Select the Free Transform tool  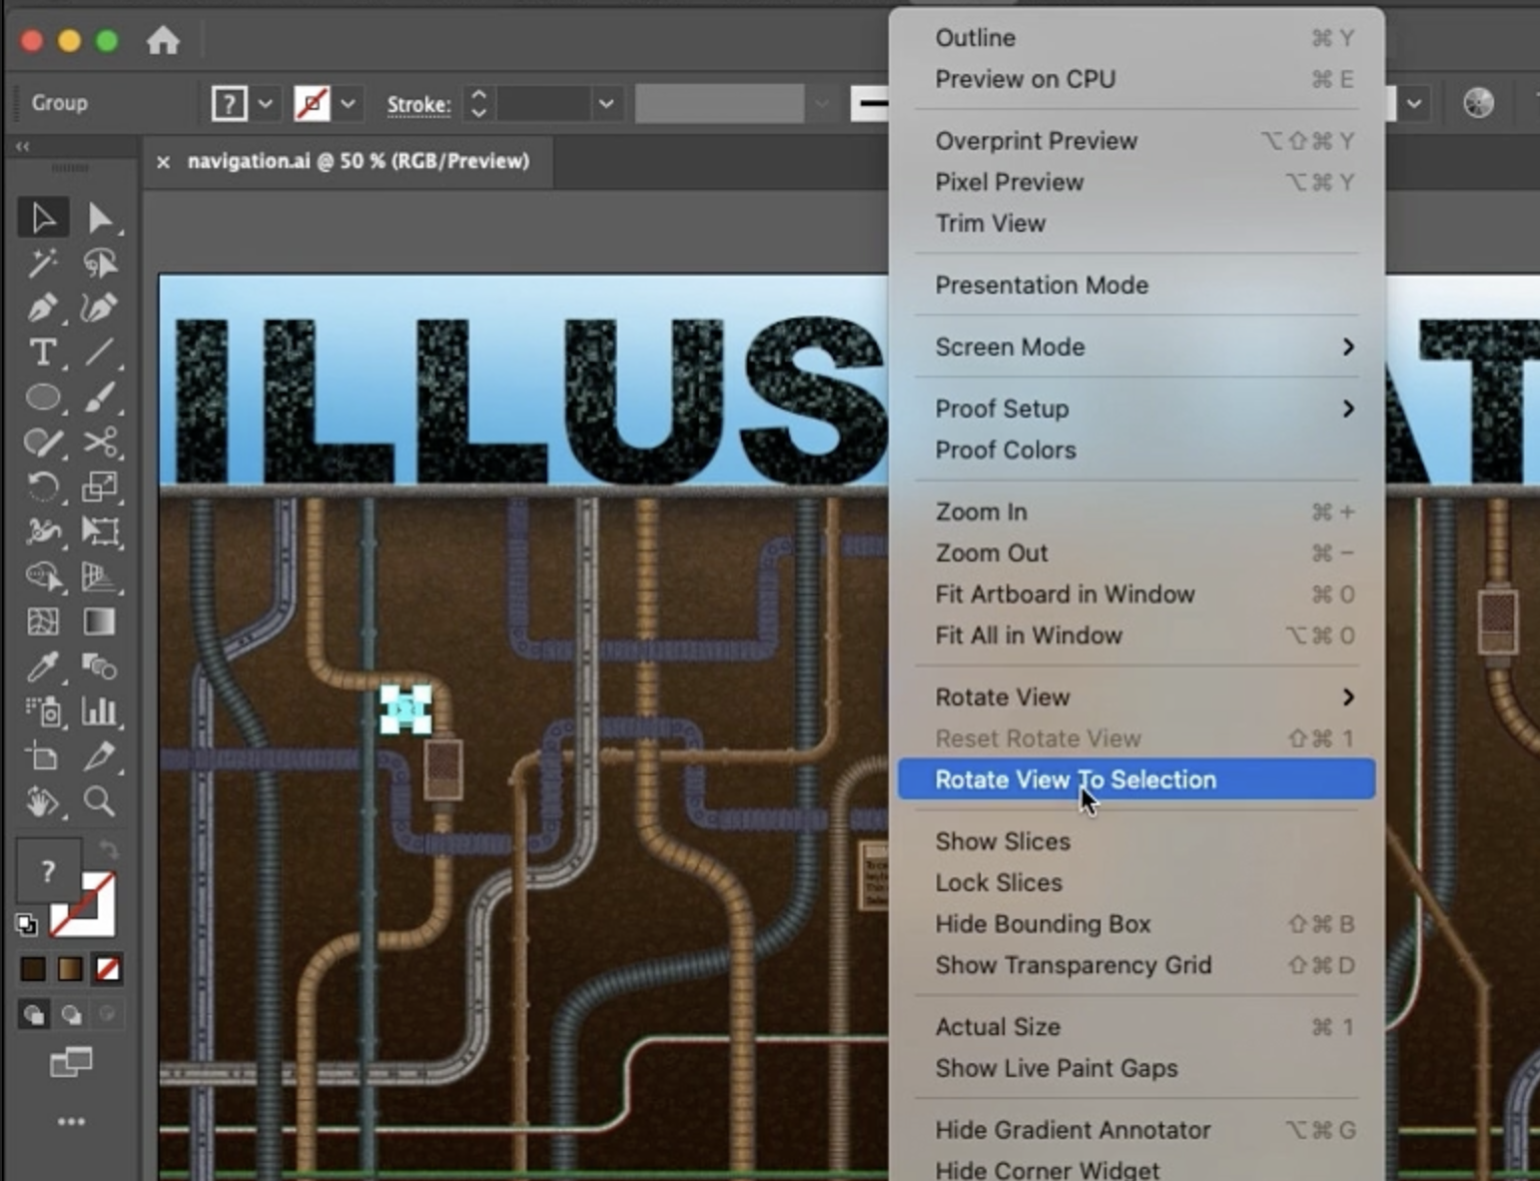click(99, 532)
